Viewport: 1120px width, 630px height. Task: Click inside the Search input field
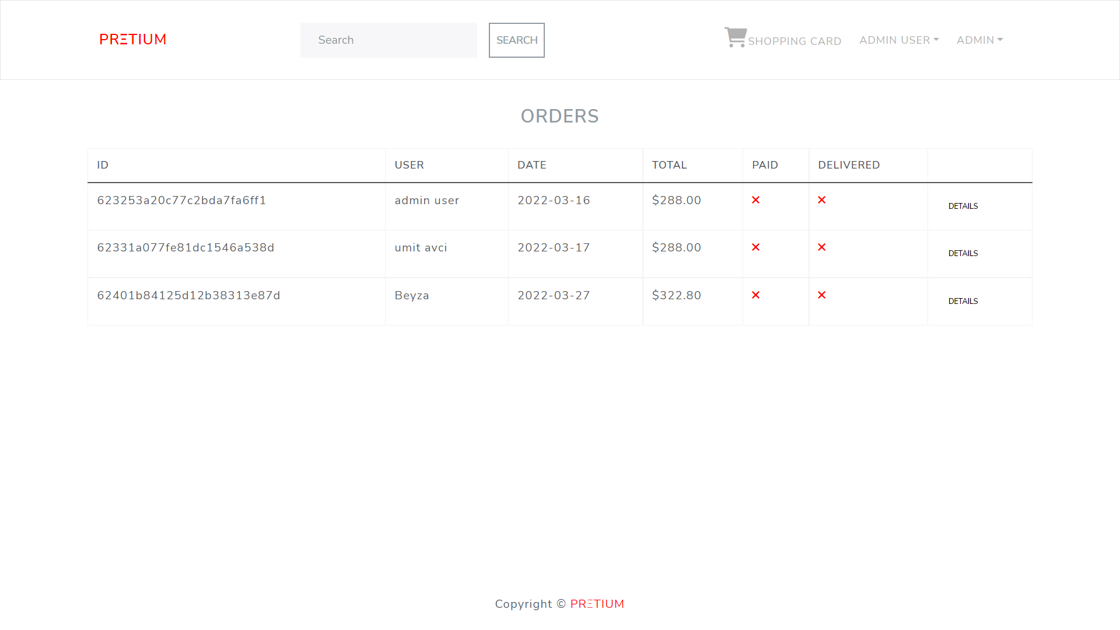[388, 40]
